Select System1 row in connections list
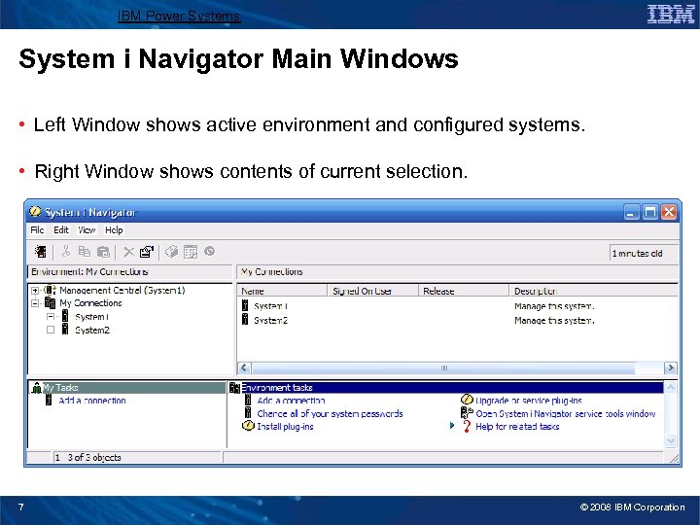 (x=457, y=306)
